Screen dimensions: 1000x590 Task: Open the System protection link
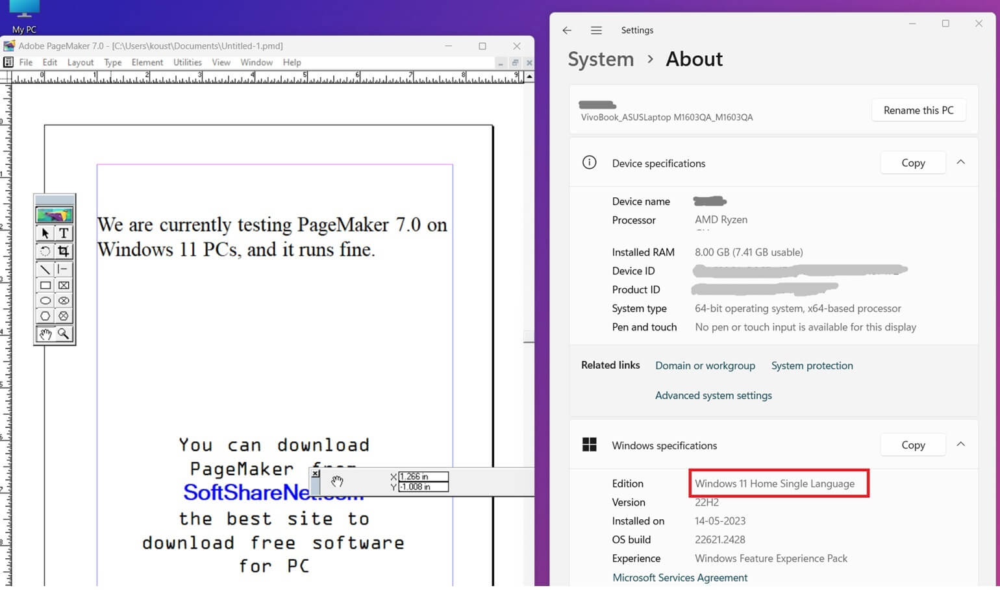coord(812,365)
